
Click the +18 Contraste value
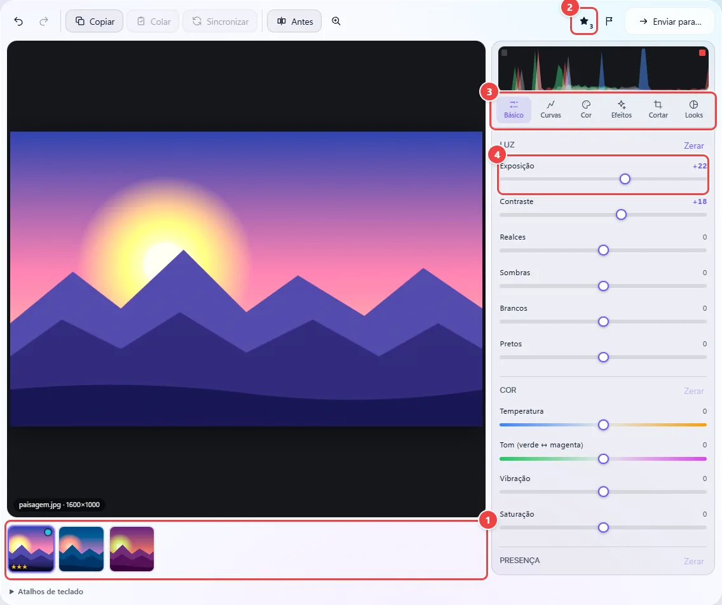[x=699, y=201]
